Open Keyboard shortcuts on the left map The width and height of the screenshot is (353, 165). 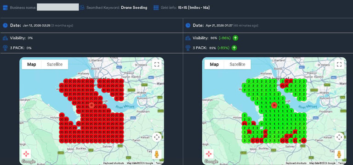point(114,163)
